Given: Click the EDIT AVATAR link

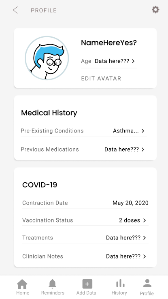Looking at the screenshot, I should [101, 79].
